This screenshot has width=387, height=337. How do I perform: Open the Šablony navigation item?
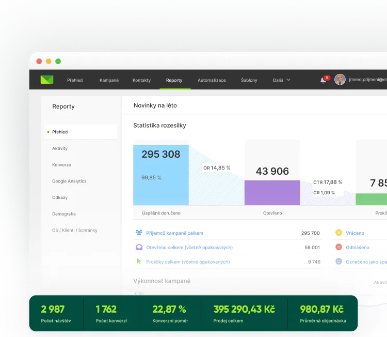click(249, 80)
